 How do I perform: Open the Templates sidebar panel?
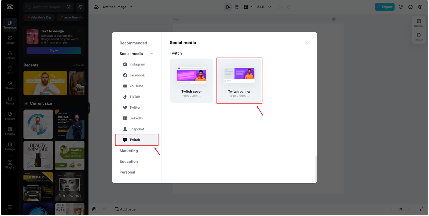(10, 25)
